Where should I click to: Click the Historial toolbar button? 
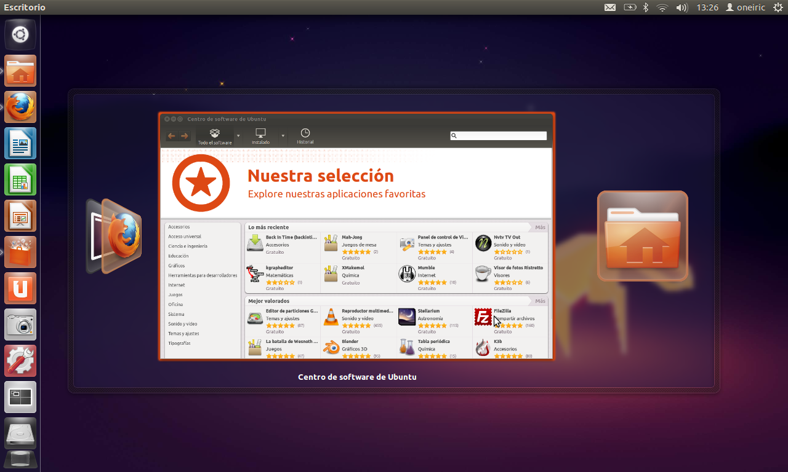coord(305,136)
